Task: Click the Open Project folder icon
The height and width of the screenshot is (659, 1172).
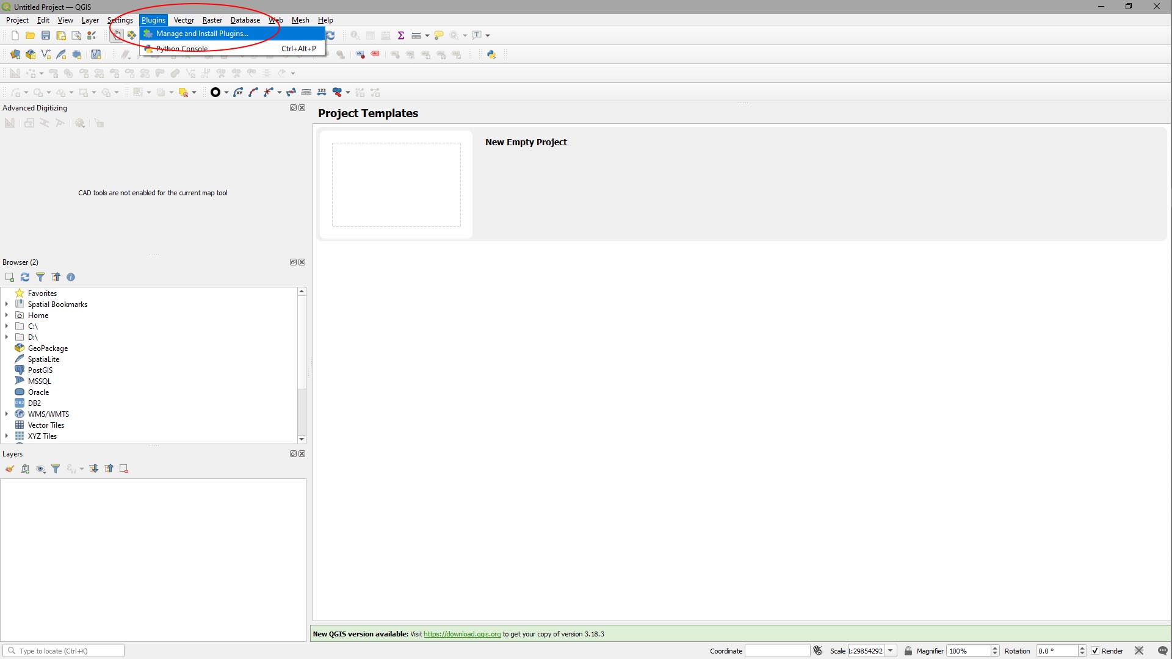Action: click(30, 35)
